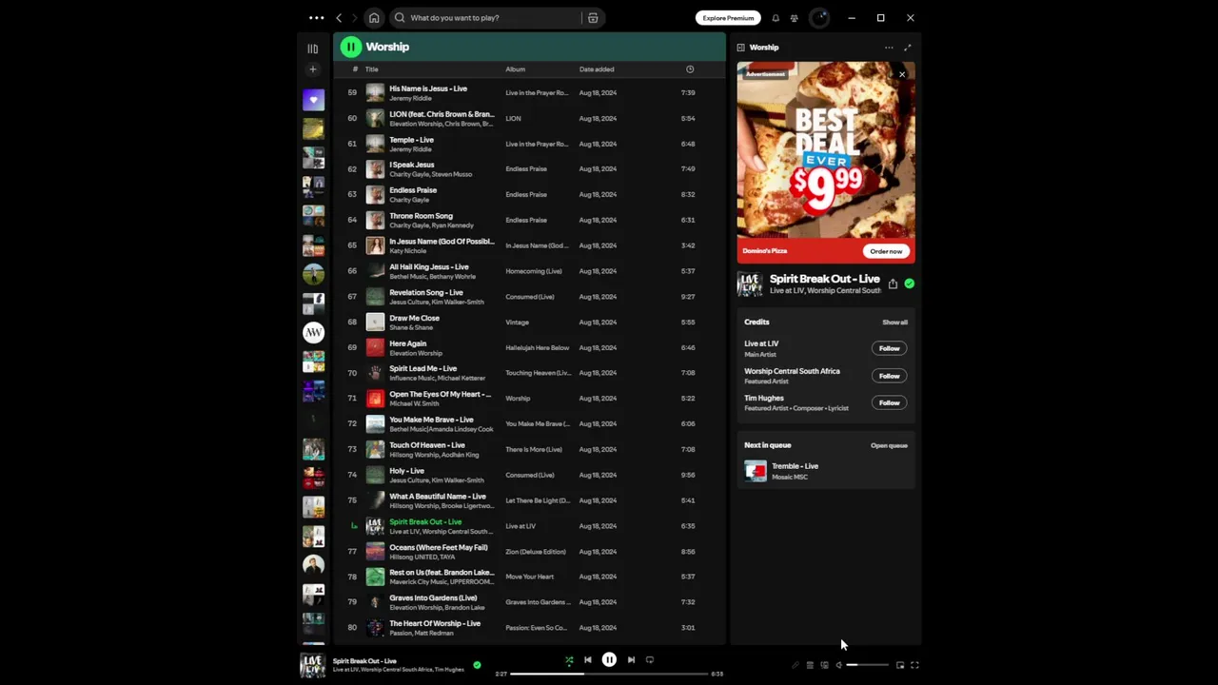Toggle repeat mode
Viewport: 1218px width, 685px height.
coord(650,659)
